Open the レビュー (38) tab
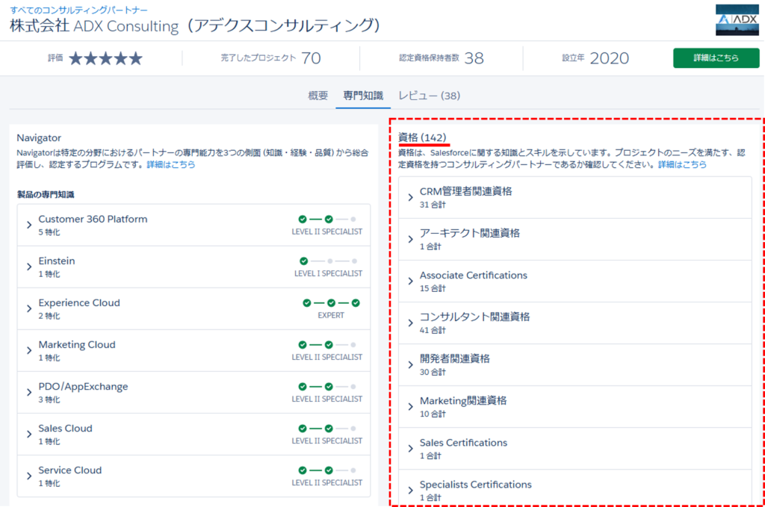Viewport: 765px width, 507px height. [430, 96]
